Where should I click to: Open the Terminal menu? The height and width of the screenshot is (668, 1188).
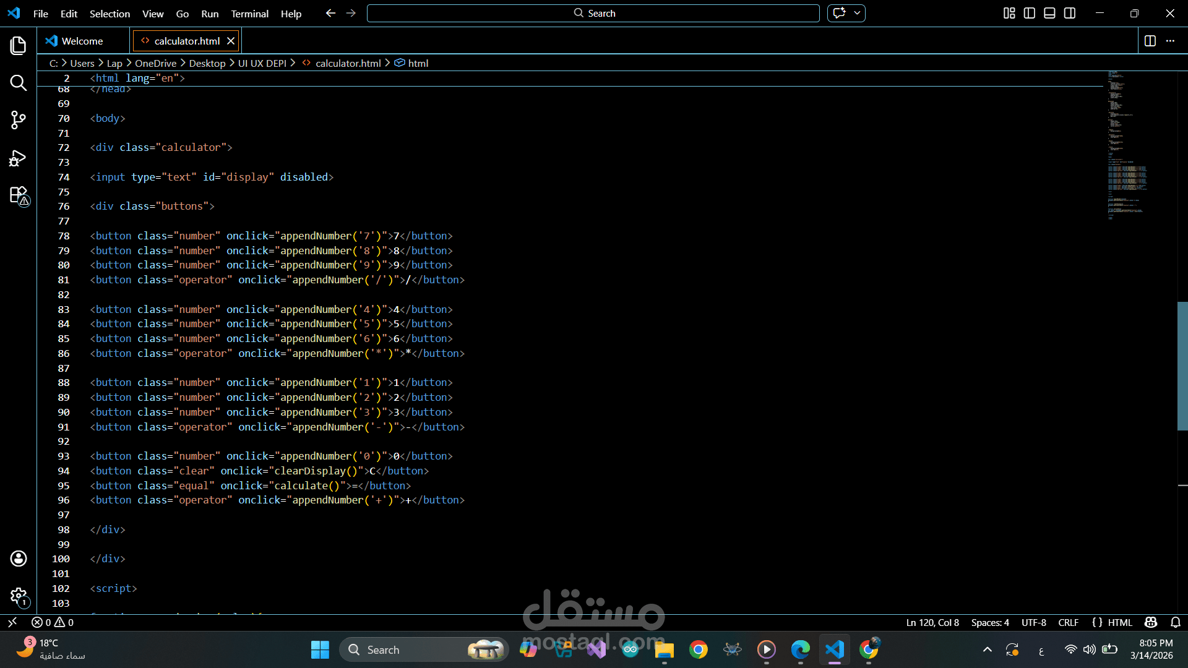tap(249, 14)
